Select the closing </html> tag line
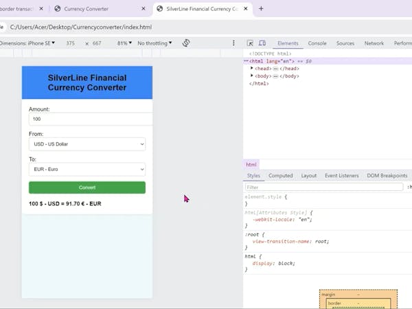Screen dimensions: 412x309 point(259,84)
